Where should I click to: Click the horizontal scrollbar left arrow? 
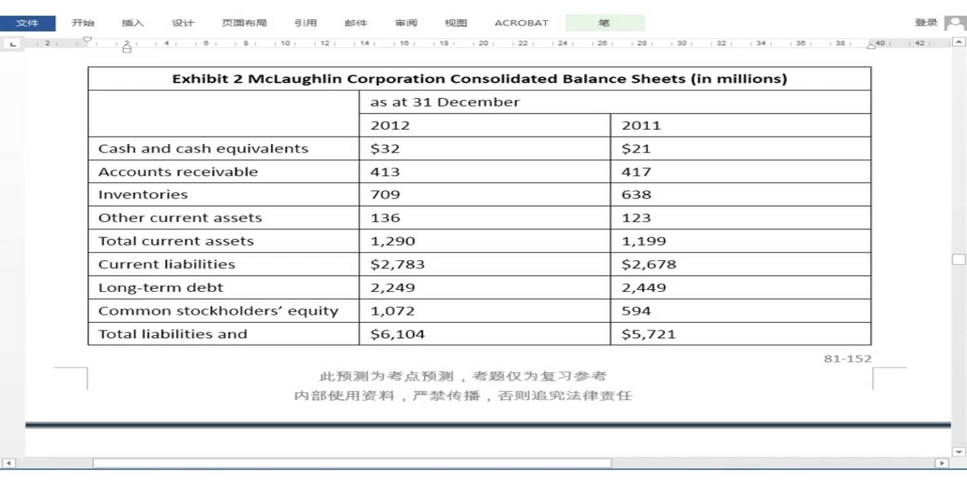pyautogui.click(x=8, y=463)
